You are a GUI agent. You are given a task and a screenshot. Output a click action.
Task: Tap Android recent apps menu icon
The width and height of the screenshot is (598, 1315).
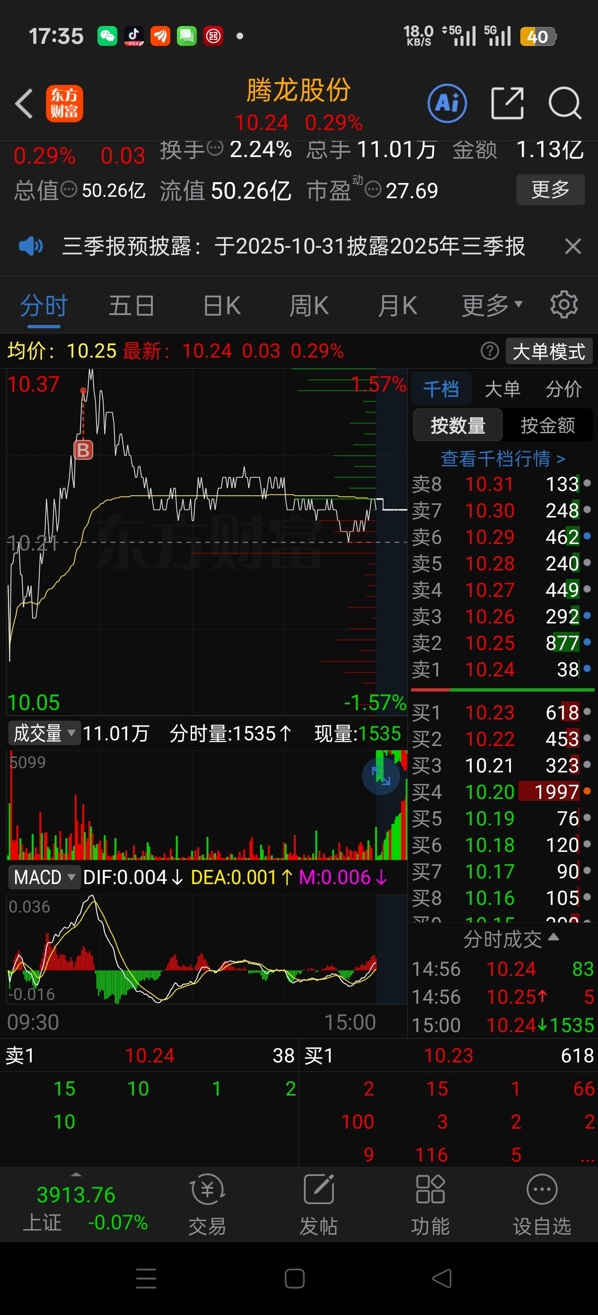click(x=146, y=1278)
